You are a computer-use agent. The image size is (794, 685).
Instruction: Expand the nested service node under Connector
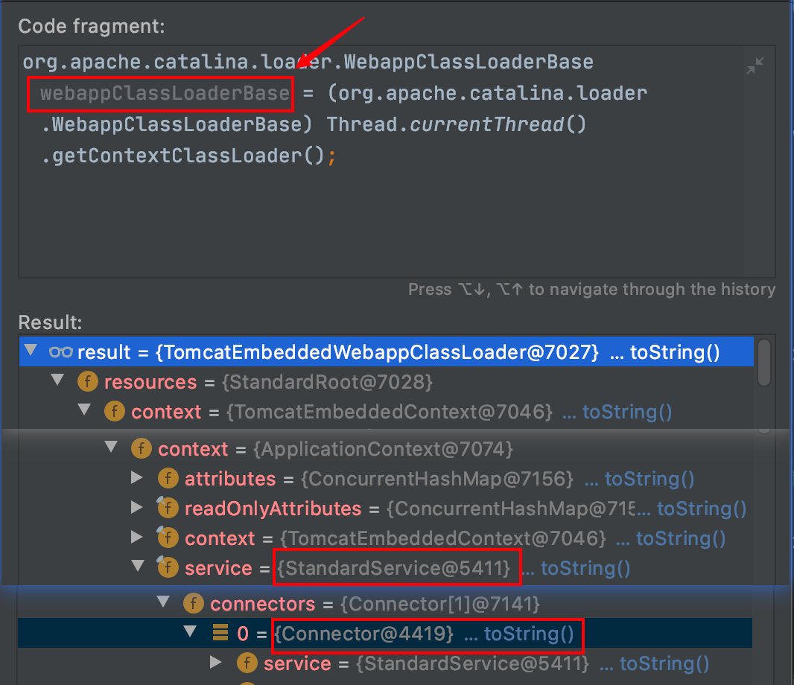point(216,663)
